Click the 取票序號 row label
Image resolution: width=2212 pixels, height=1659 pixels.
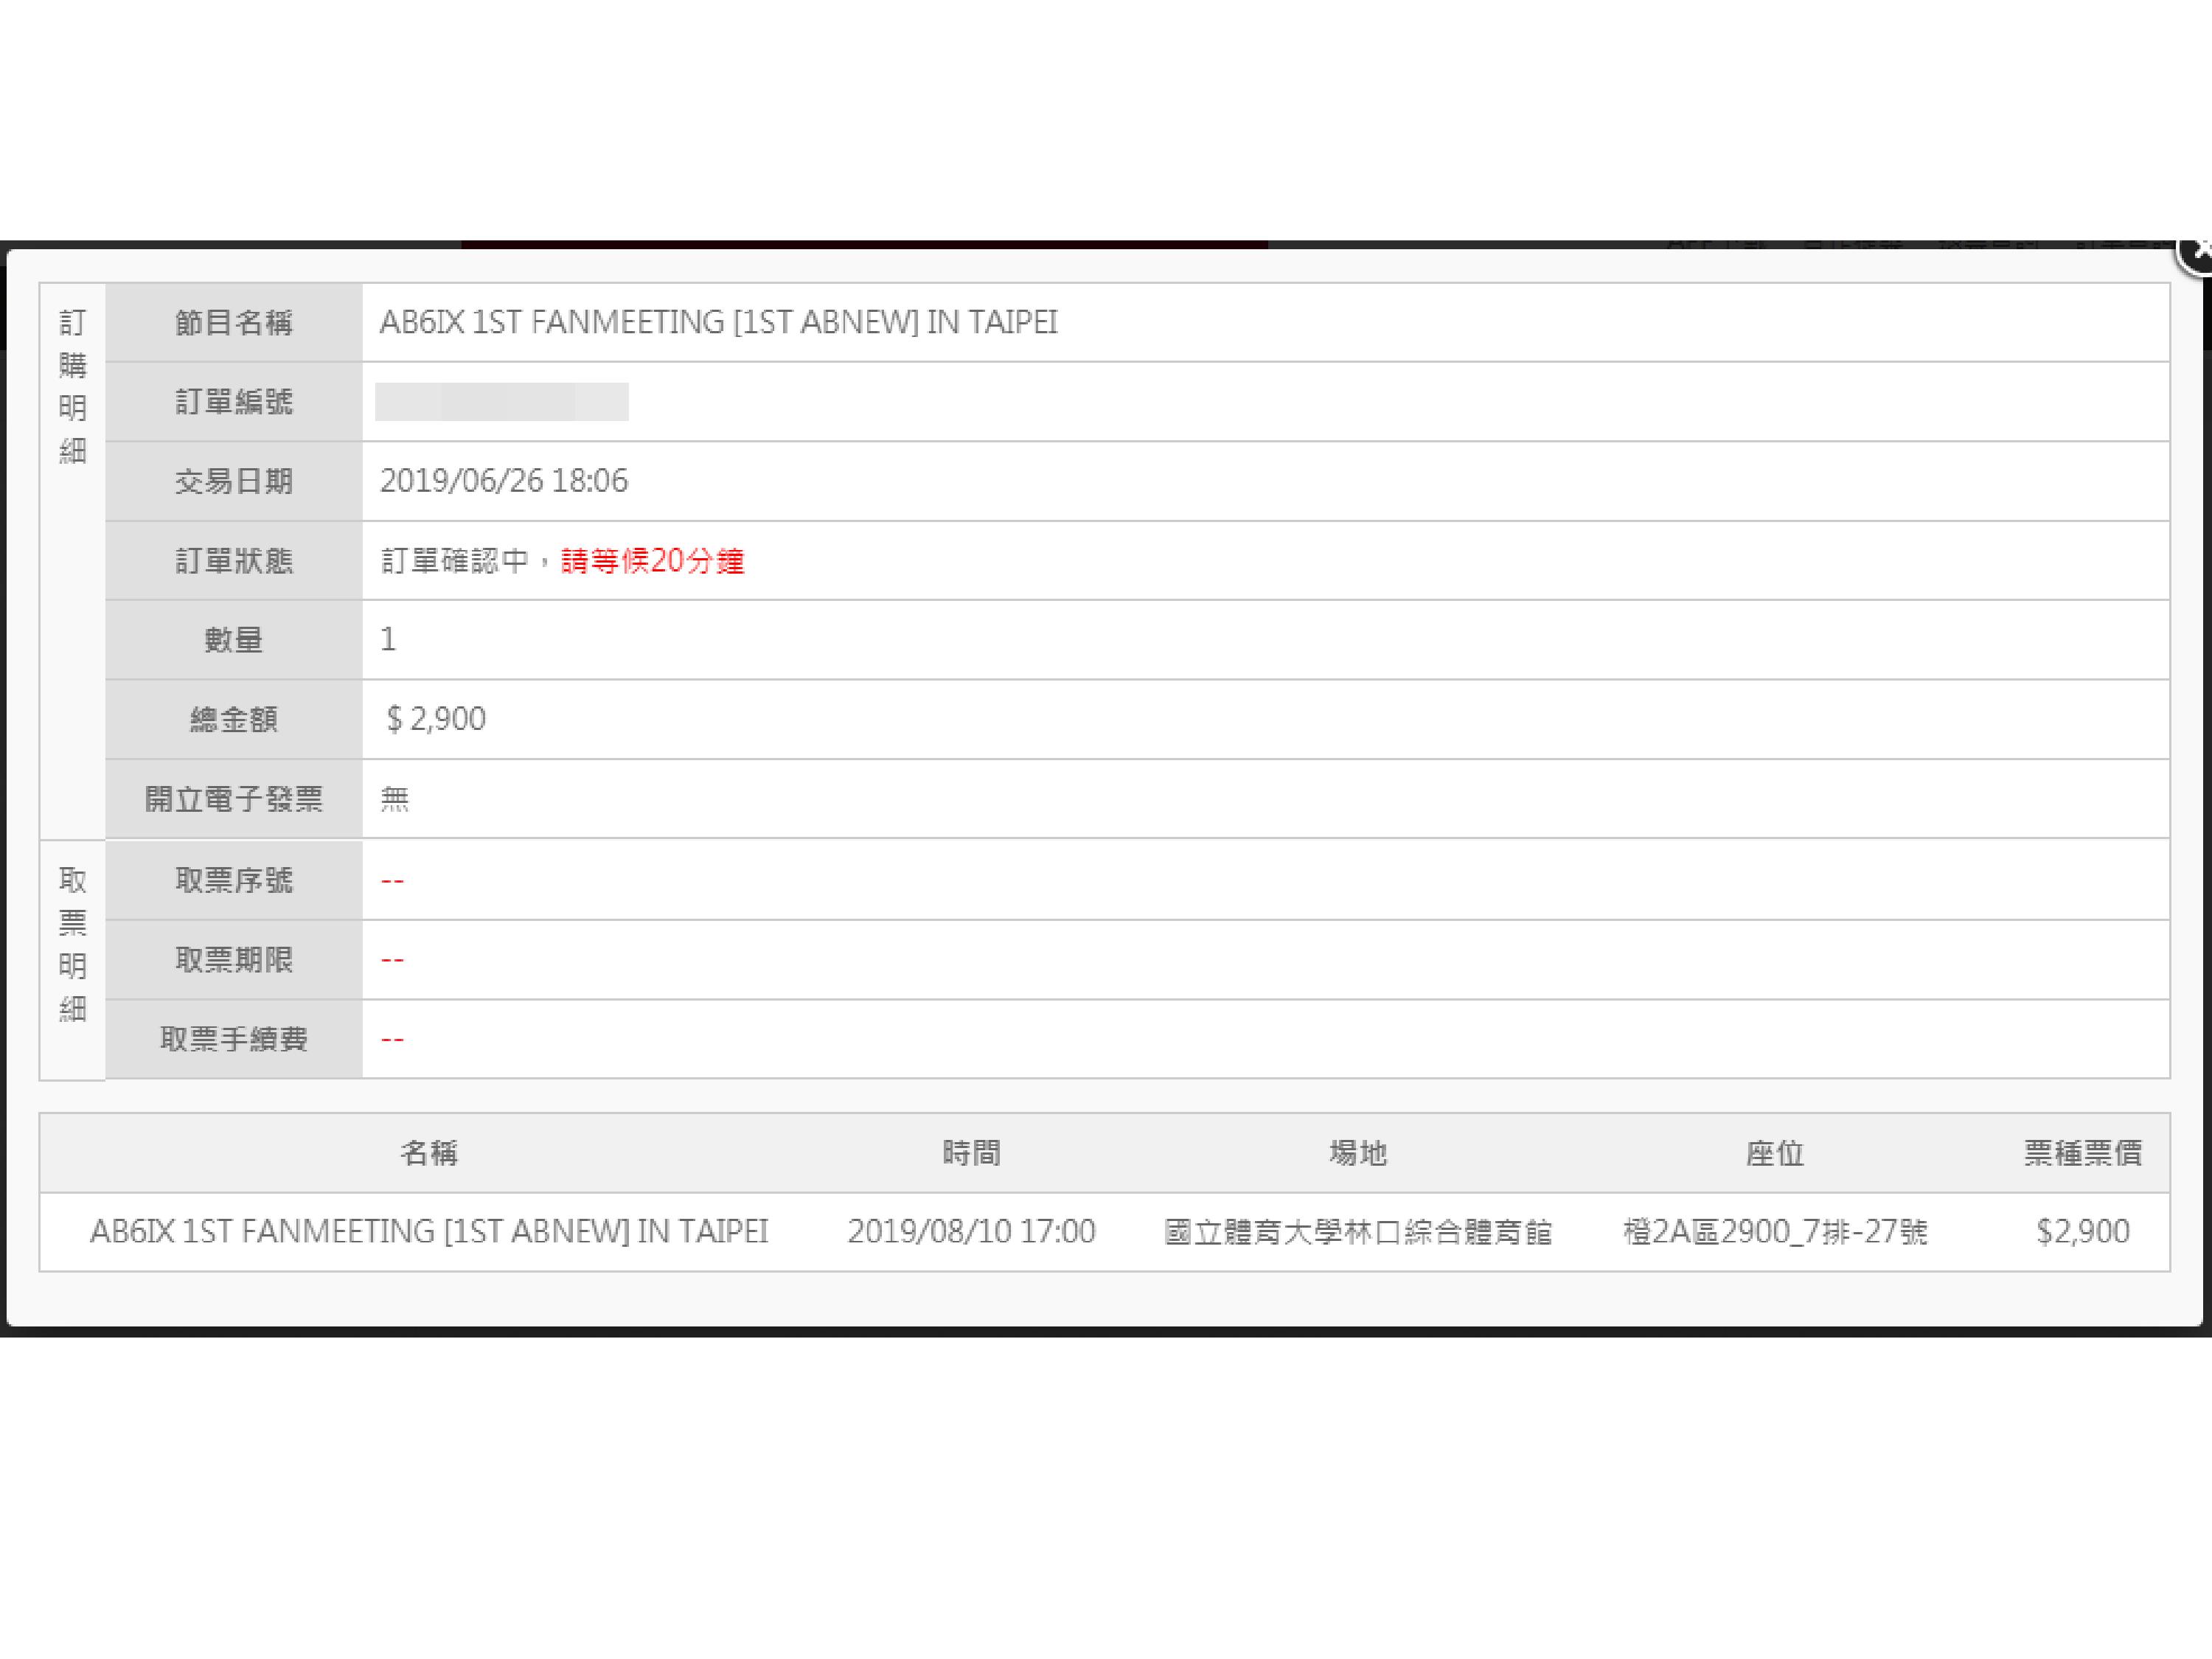pos(233,880)
